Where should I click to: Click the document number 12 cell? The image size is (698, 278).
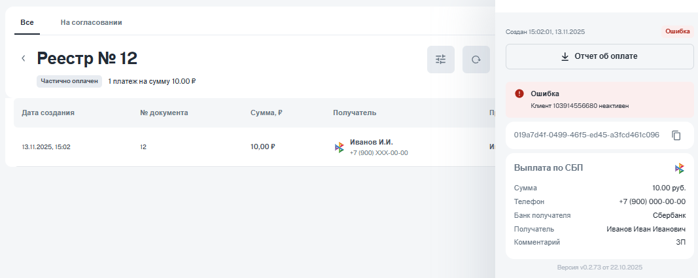point(143,147)
